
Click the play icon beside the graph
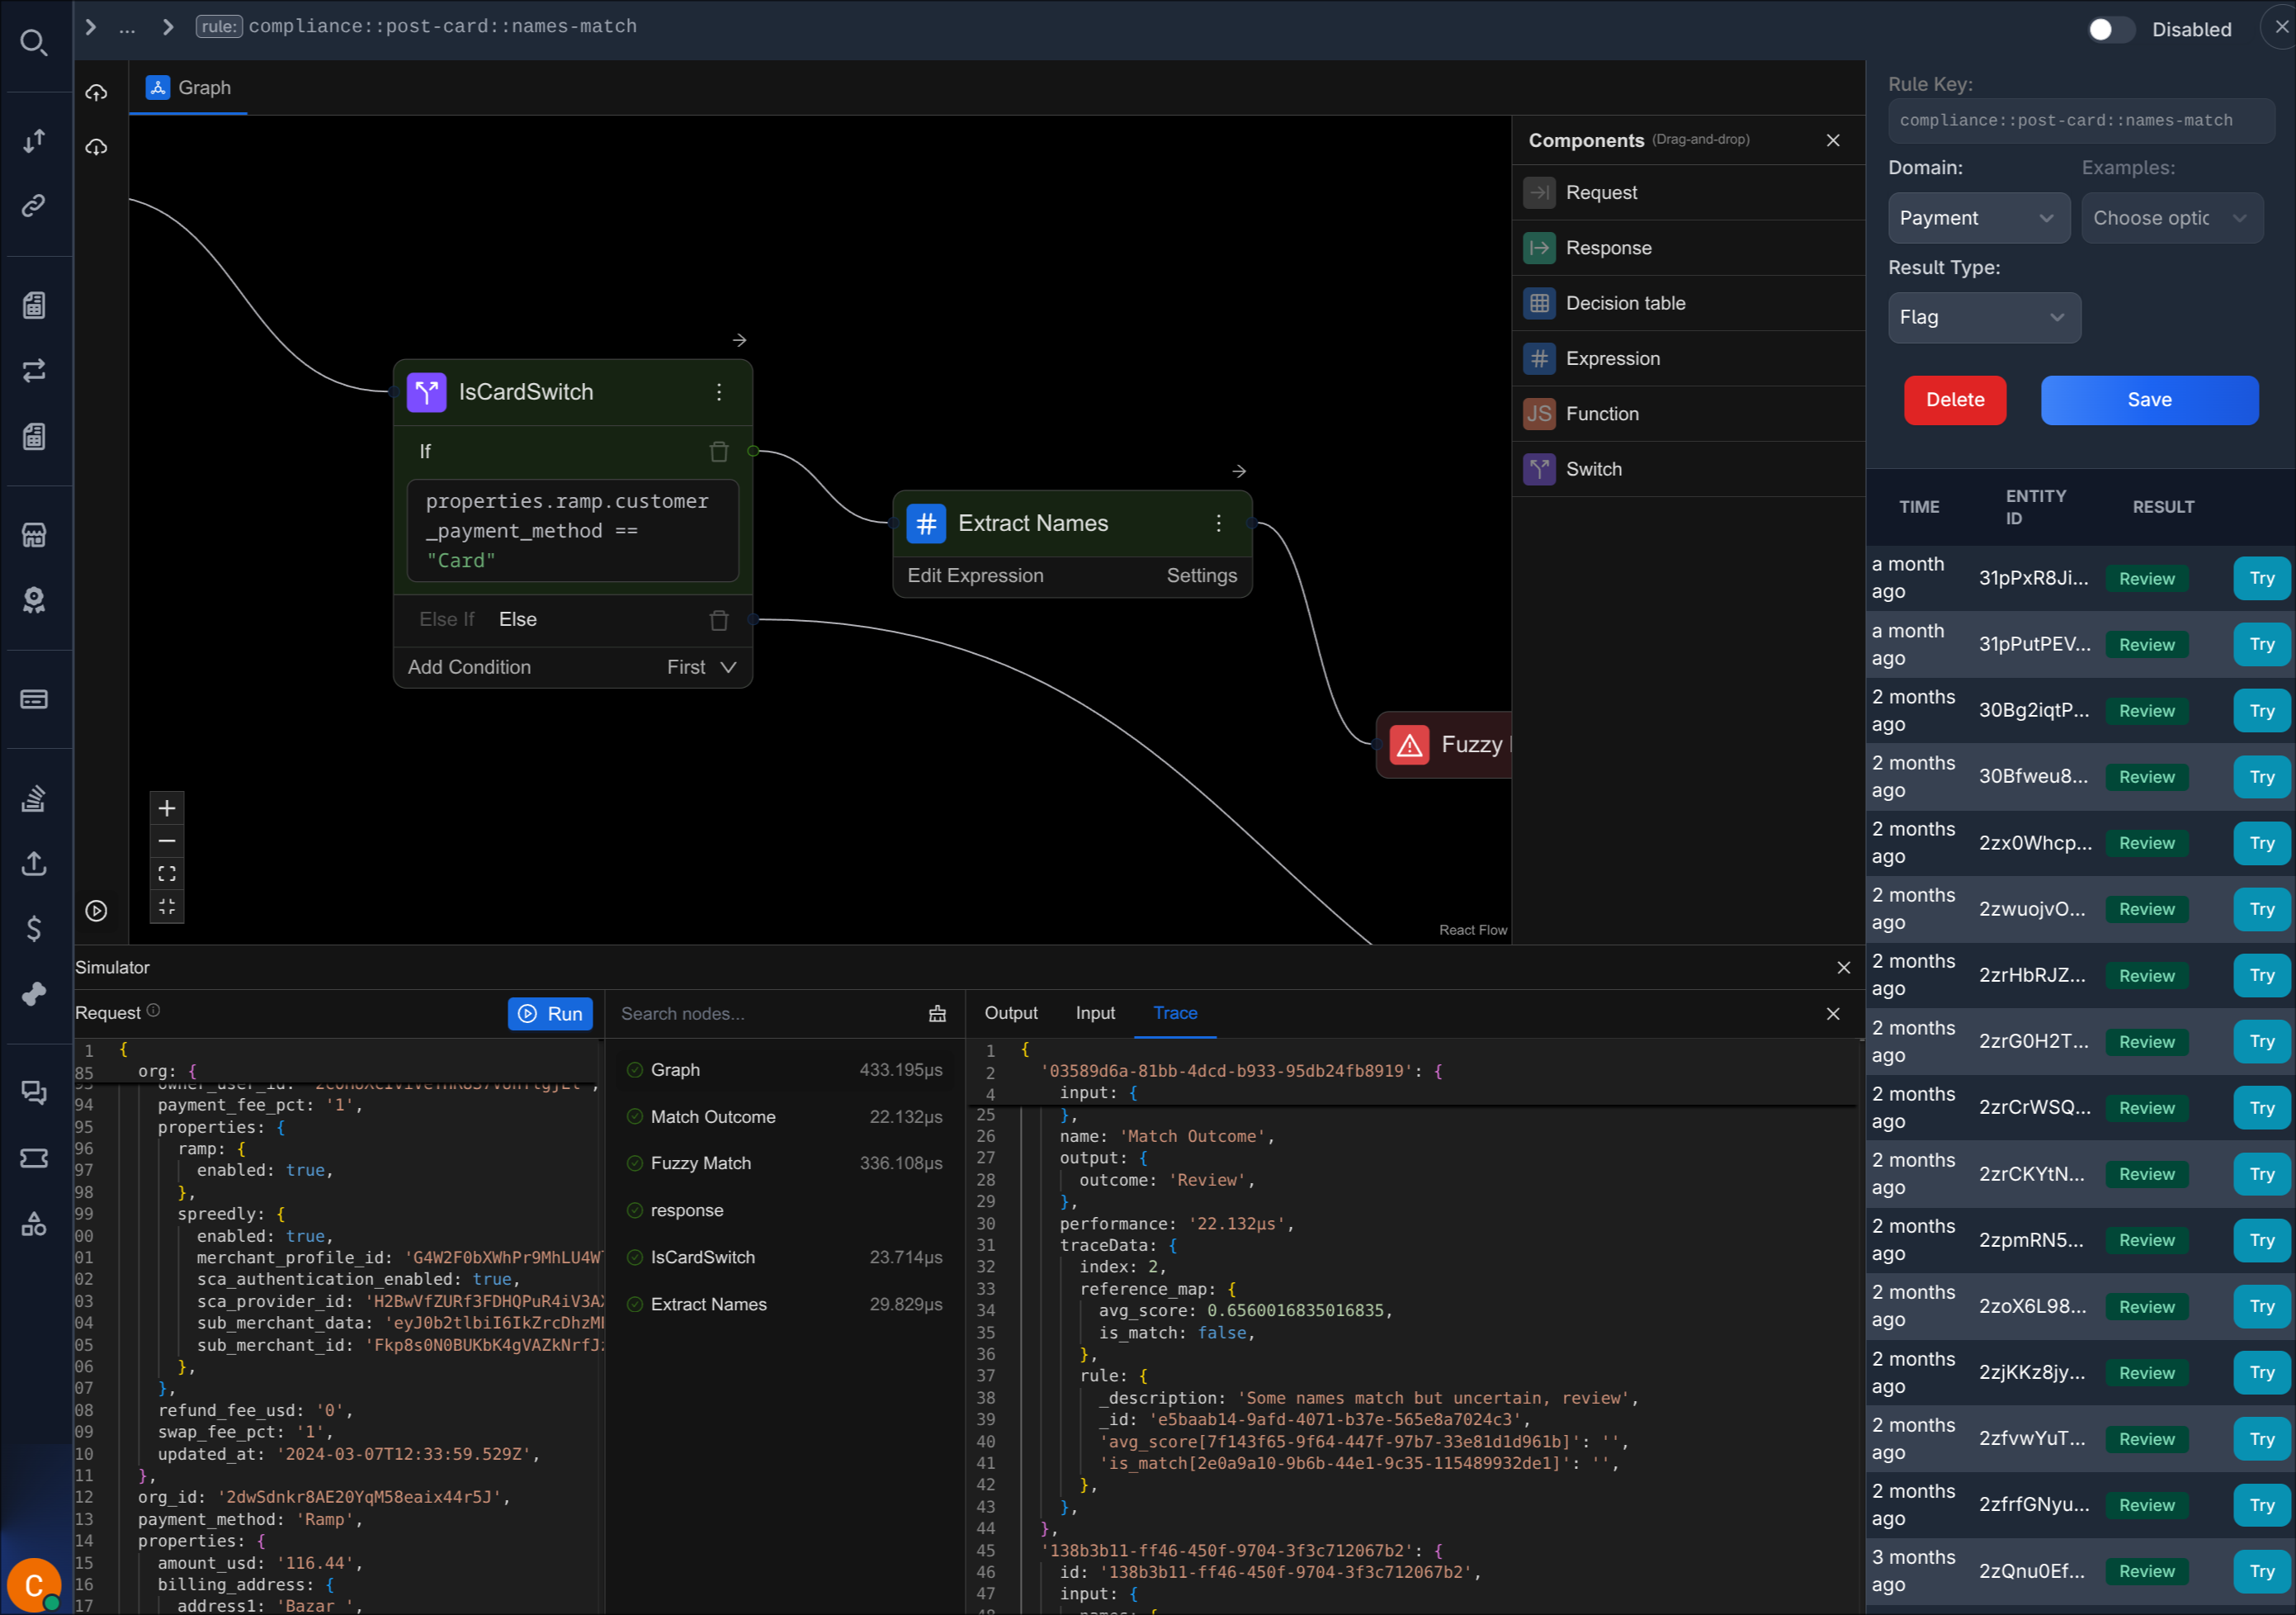point(96,911)
